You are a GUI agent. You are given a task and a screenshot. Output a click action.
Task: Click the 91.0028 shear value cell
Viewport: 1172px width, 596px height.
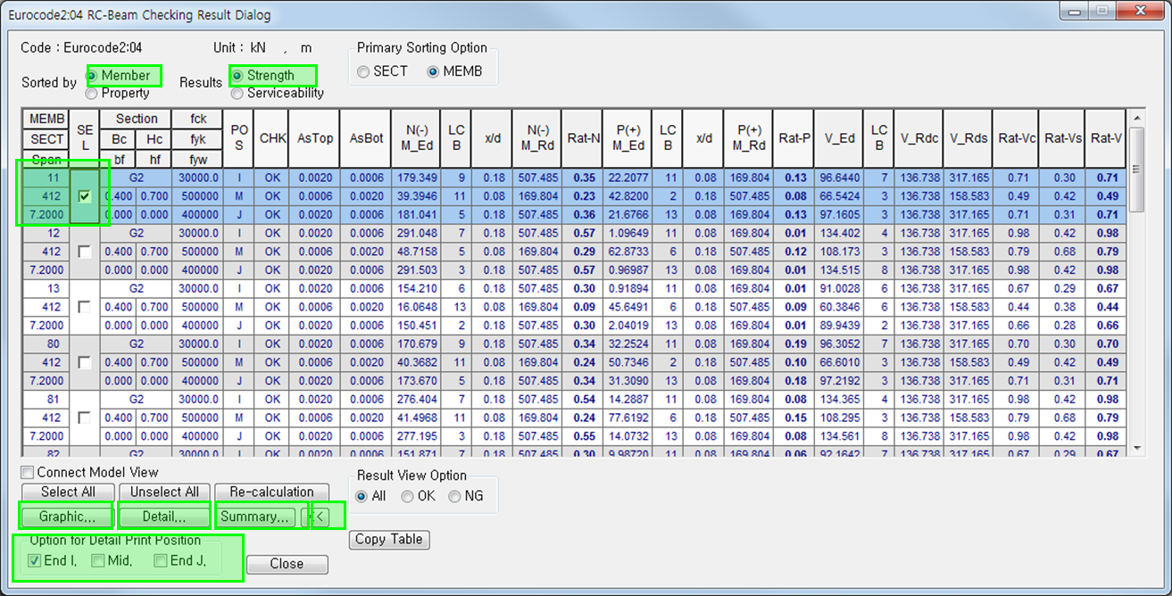tap(840, 288)
